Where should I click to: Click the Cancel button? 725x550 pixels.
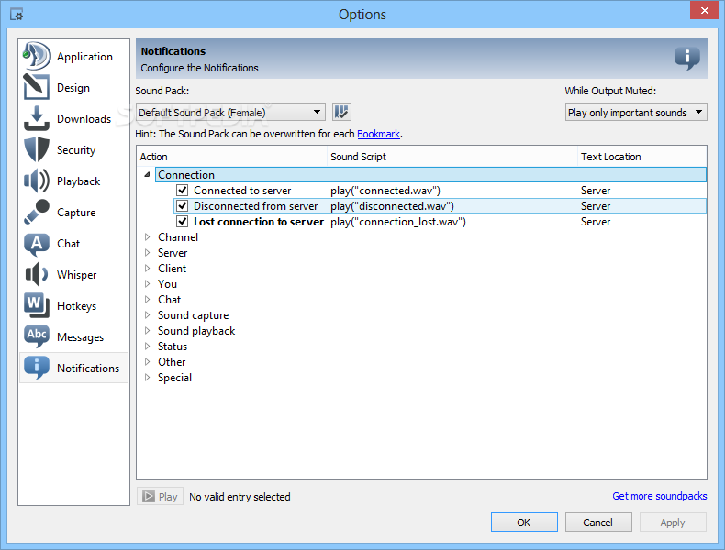coord(598,522)
